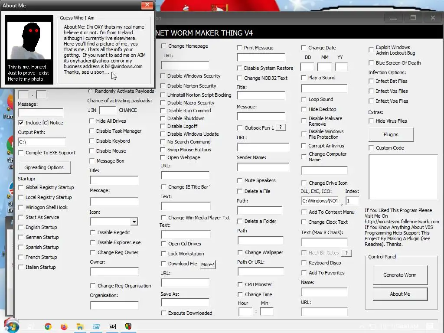Viewport: 444px width, 333px height.
Task: Tick Execute Downloaded
Action: click(163, 313)
